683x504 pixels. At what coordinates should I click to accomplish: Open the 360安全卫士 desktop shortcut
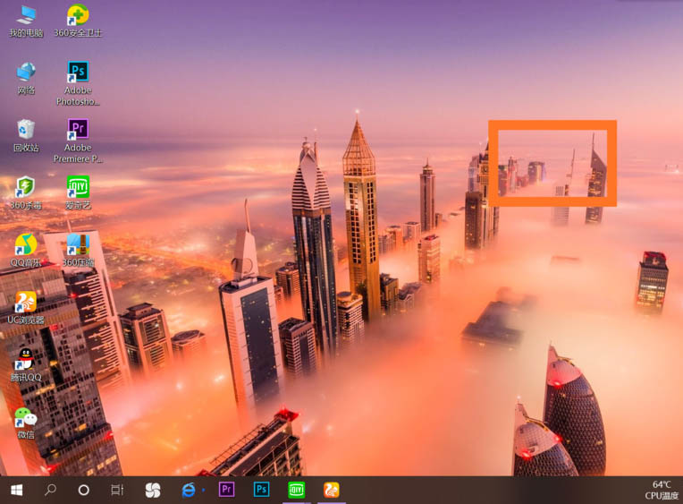click(x=78, y=21)
